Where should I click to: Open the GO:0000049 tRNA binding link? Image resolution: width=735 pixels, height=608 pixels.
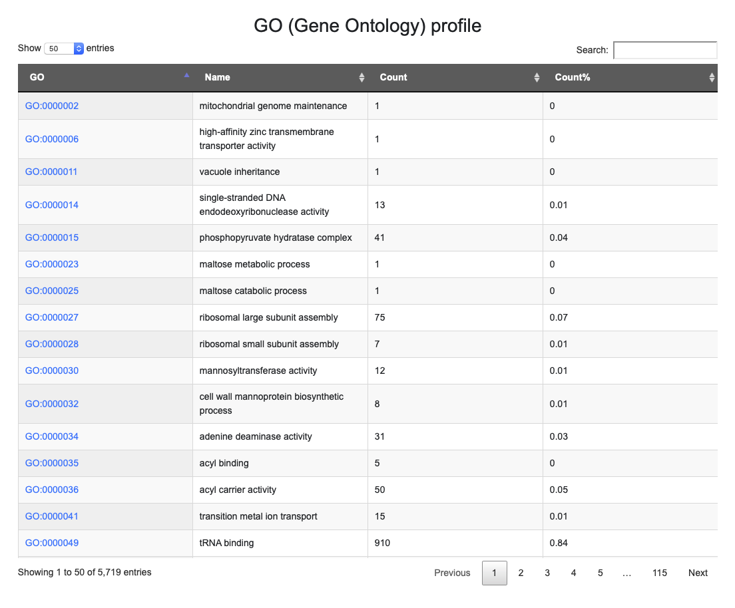click(52, 543)
